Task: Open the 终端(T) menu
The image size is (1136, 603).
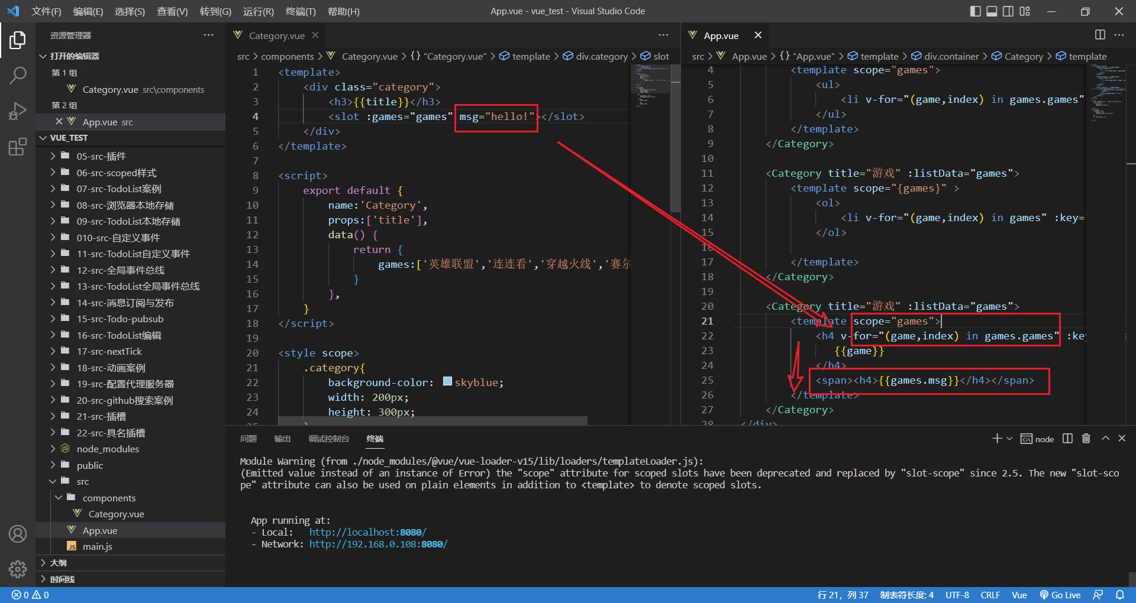Action: pyautogui.click(x=301, y=11)
